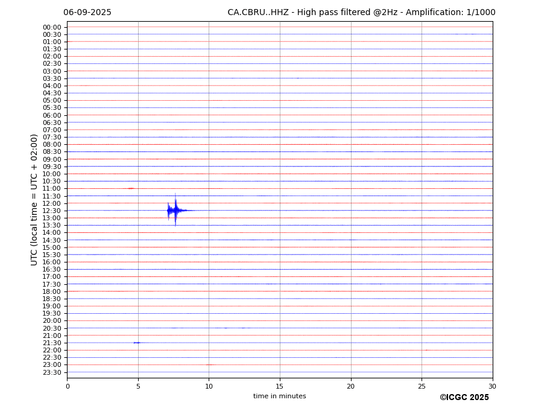The height and width of the screenshot is (420, 559).
Task: Click the x-axis tick label 10
Action: [209, 386]
